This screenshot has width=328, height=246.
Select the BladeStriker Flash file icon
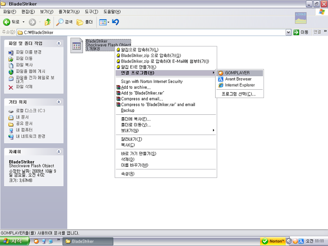pos(77,45)
